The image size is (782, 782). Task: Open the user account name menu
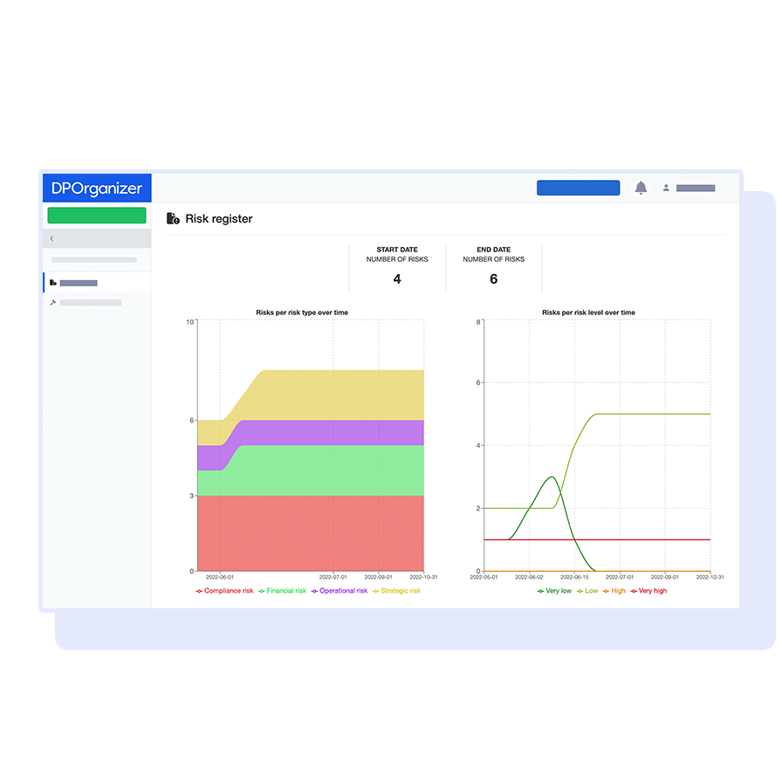696,188
